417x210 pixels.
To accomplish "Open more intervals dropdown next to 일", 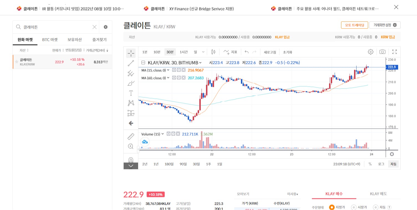I will (203, 52).
